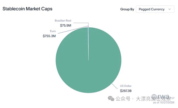Click the Brazilian Real leader line
This screenshot has height=108, width=178.
81,24
